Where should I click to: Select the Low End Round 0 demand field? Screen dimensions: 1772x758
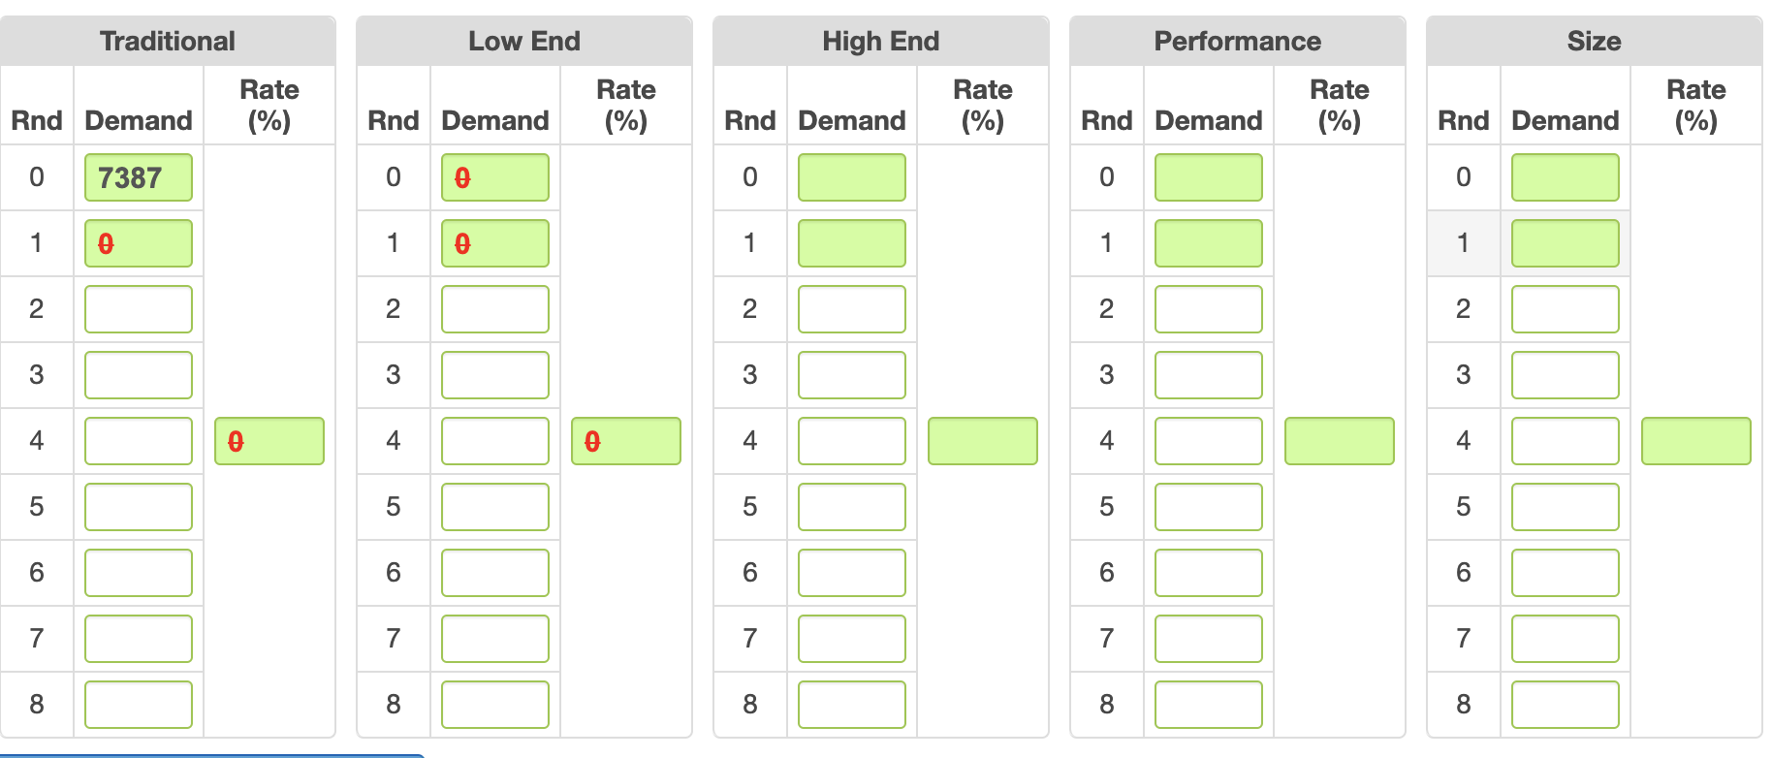click(x=495, y=177)
